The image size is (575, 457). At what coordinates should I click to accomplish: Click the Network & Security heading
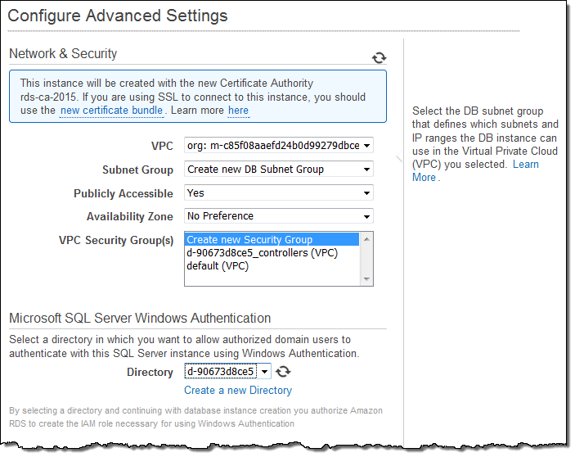63,53
